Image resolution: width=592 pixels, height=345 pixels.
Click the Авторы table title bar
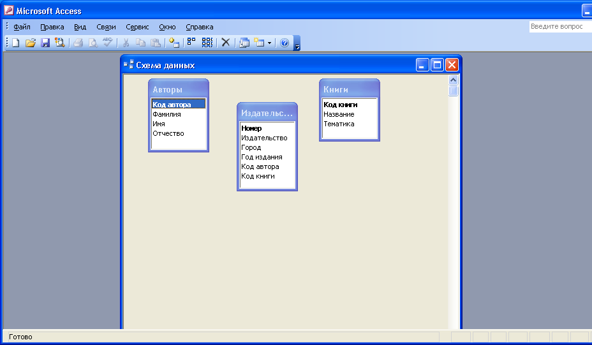(179, 89)
